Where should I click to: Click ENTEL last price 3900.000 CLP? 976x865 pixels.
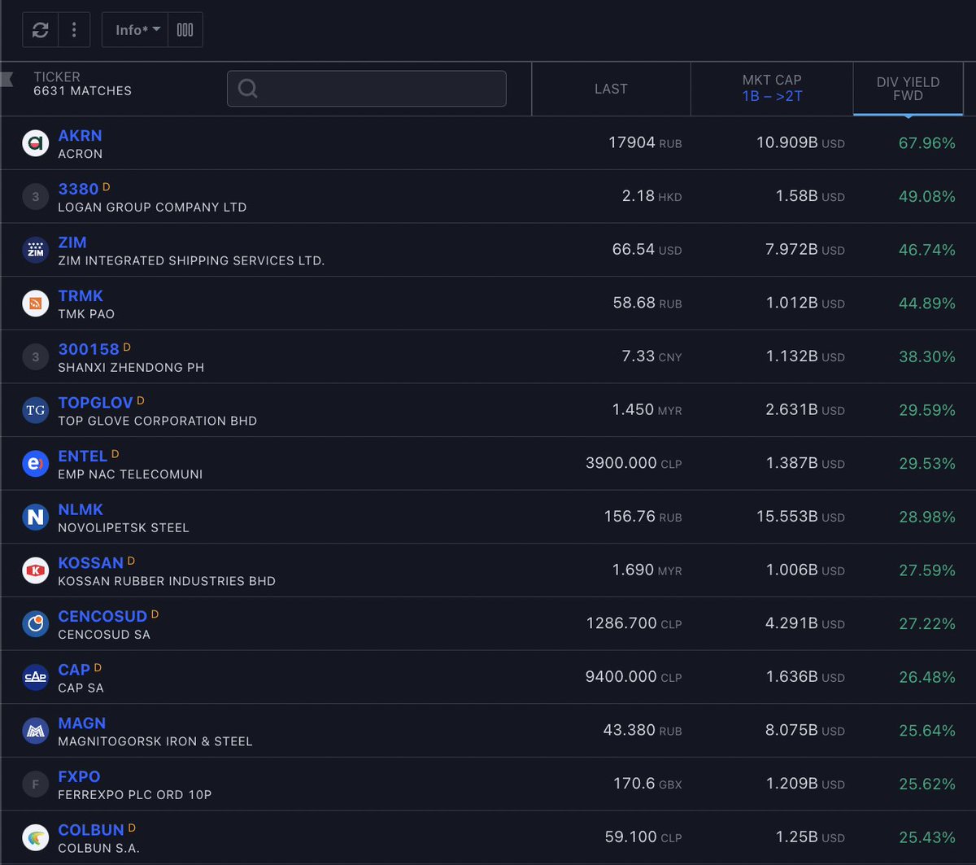634,464
